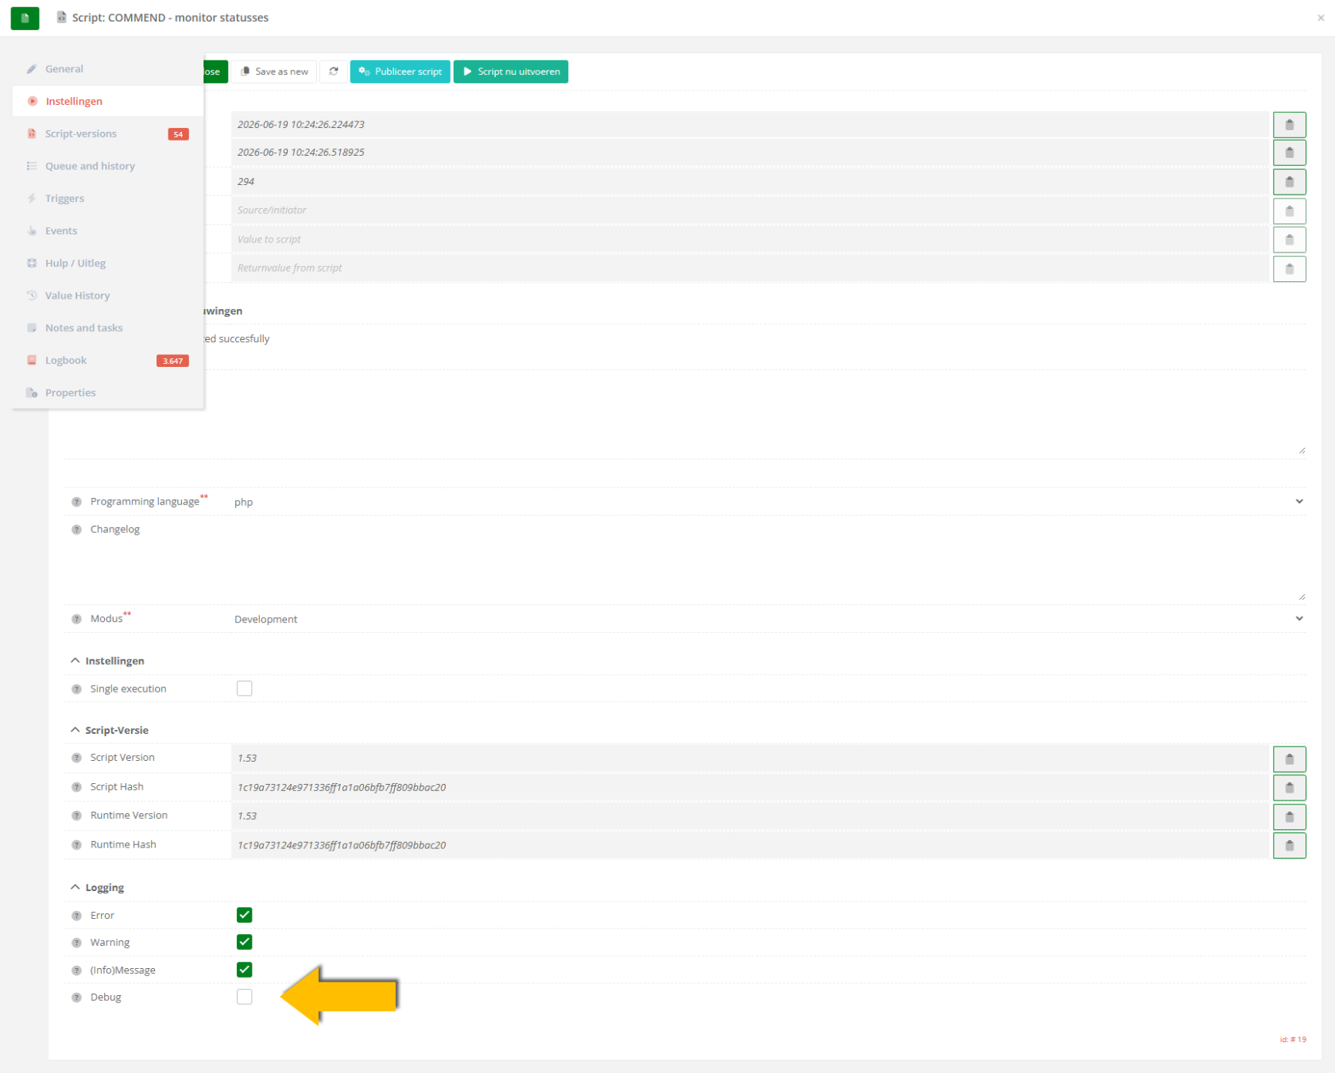Click the help icon beside Debug

pos(76,998)
